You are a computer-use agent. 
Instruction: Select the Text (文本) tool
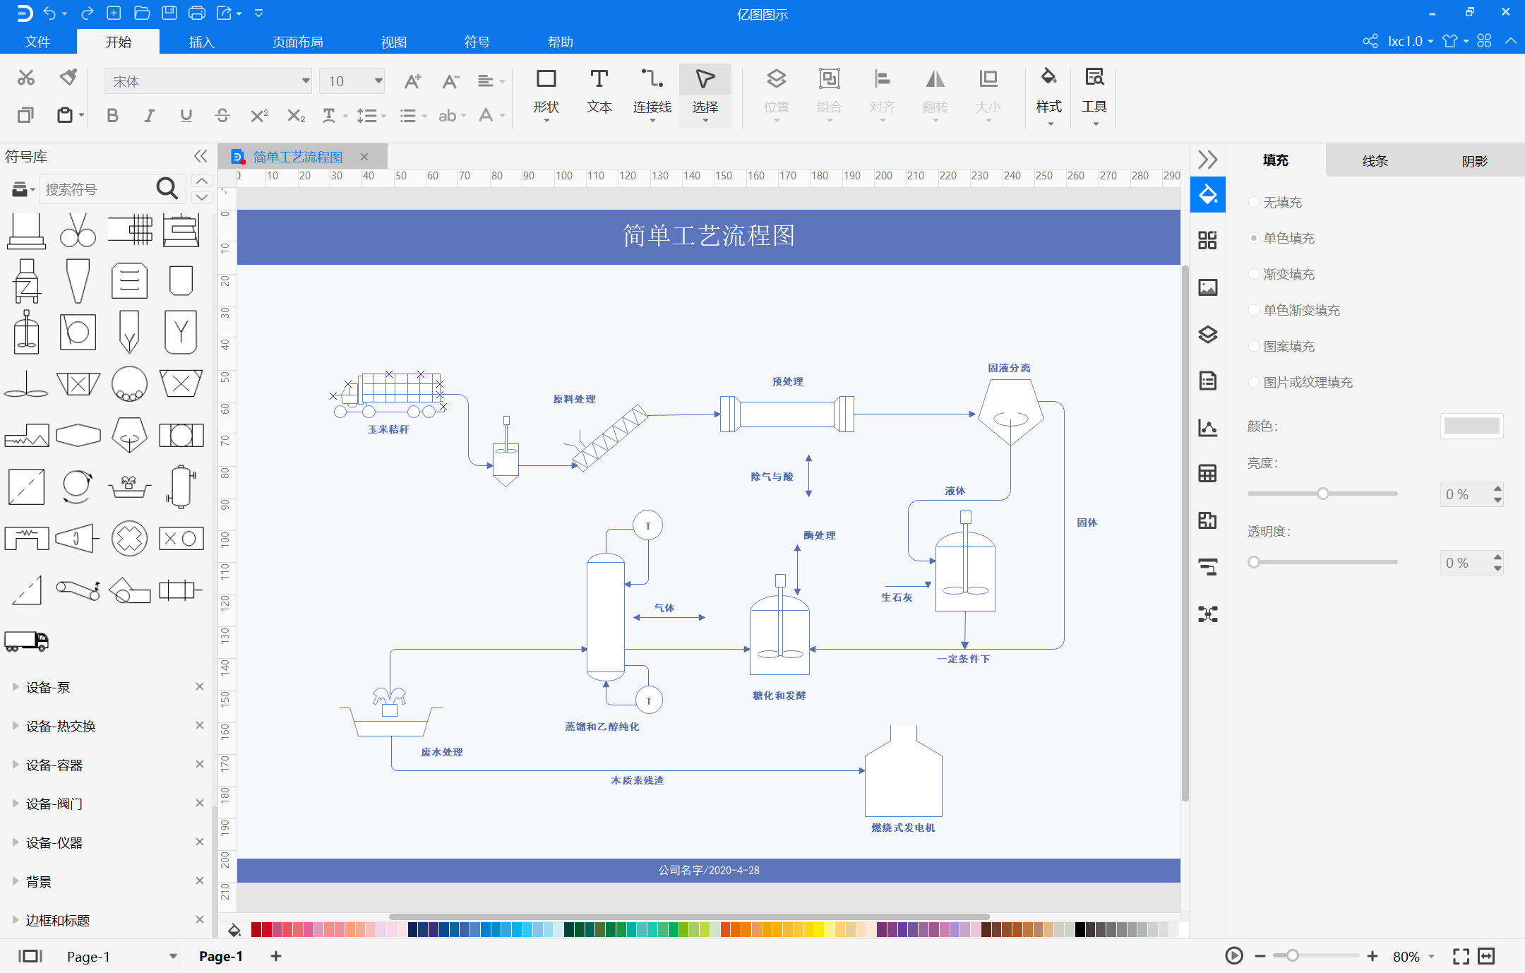[x=599, y=92]
